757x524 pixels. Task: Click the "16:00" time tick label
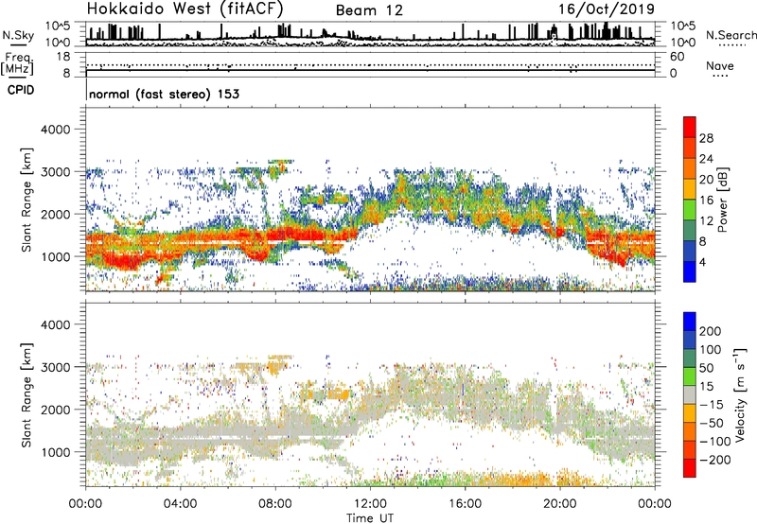click(465, 504)
